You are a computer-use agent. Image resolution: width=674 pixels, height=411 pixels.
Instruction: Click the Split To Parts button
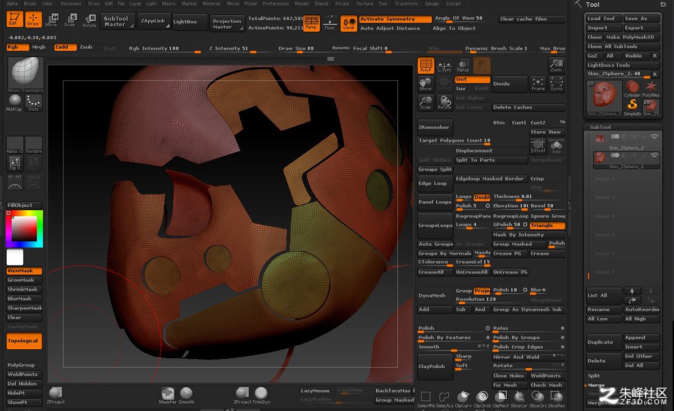coord(491,160)
